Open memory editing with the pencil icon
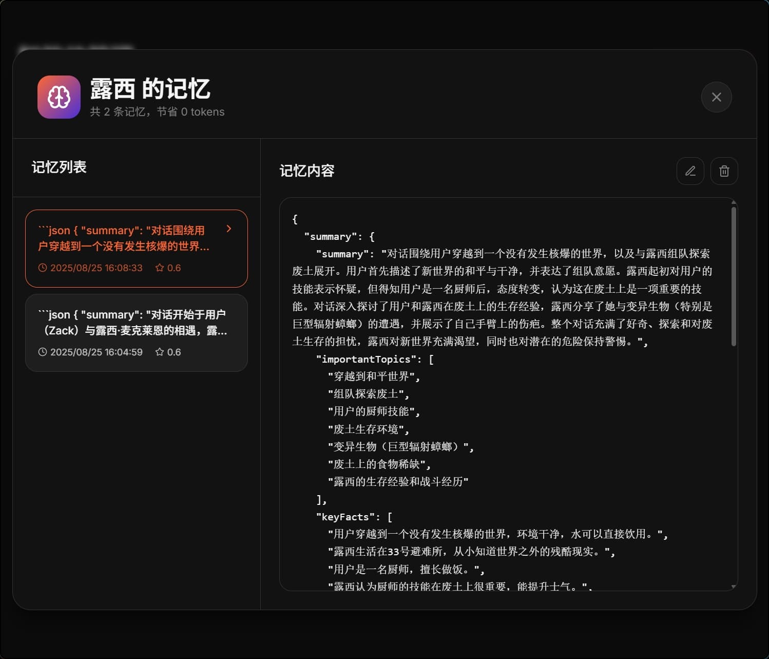Viewport: 769px width, 659px height. (x=690, y=171)
